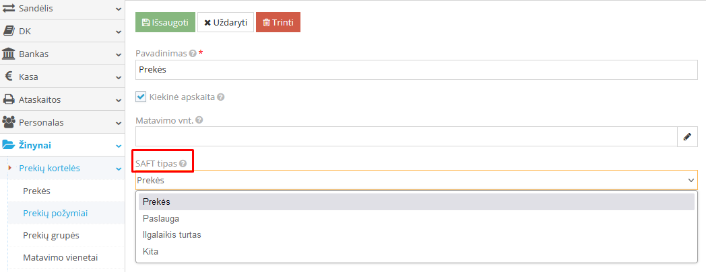706x272 pixels.
Task: Click help icon next to SAFT tipas
Action: point(183,163)
